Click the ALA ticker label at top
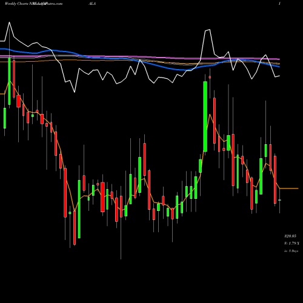The image size is (303, 303). tap(92, 4)
